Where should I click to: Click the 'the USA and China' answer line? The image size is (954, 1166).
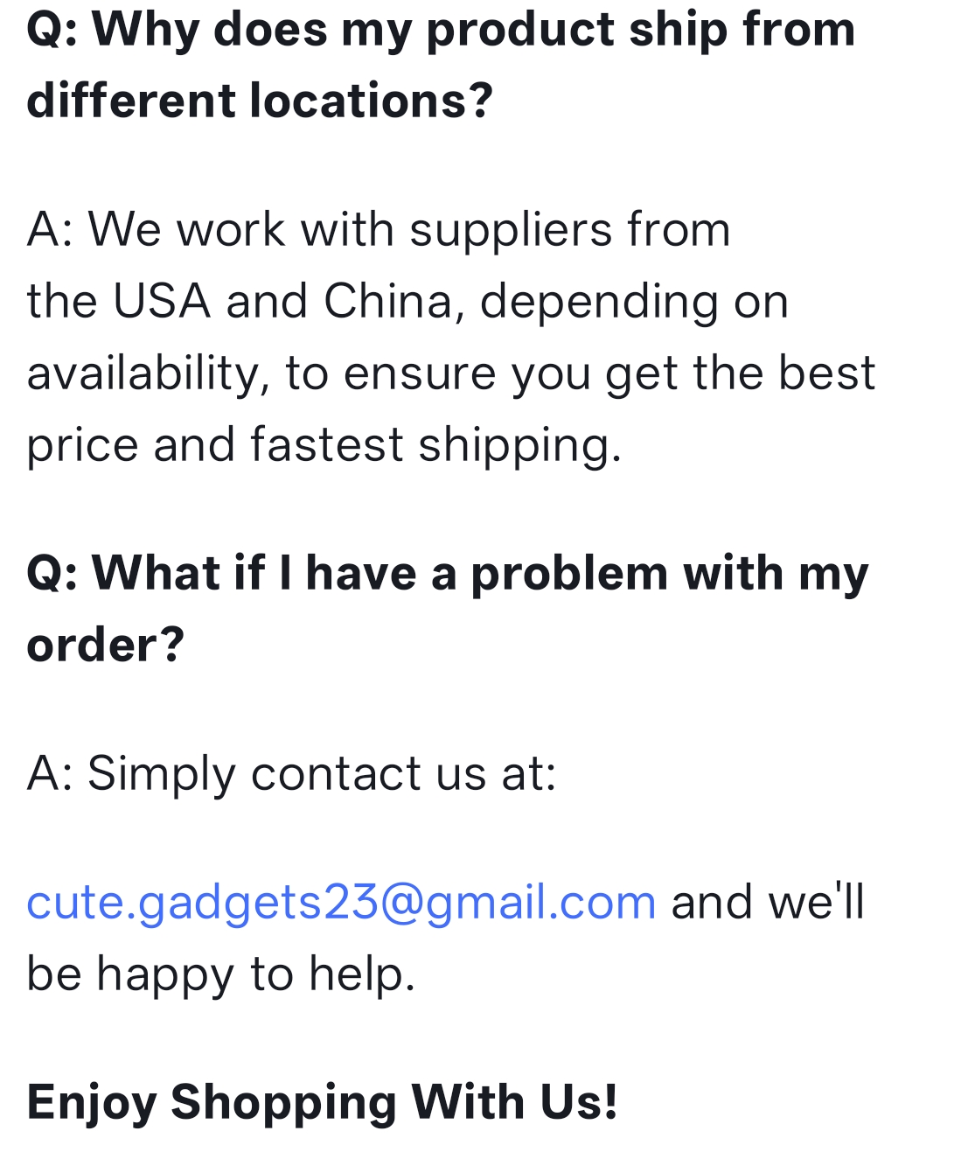(407, 302)
